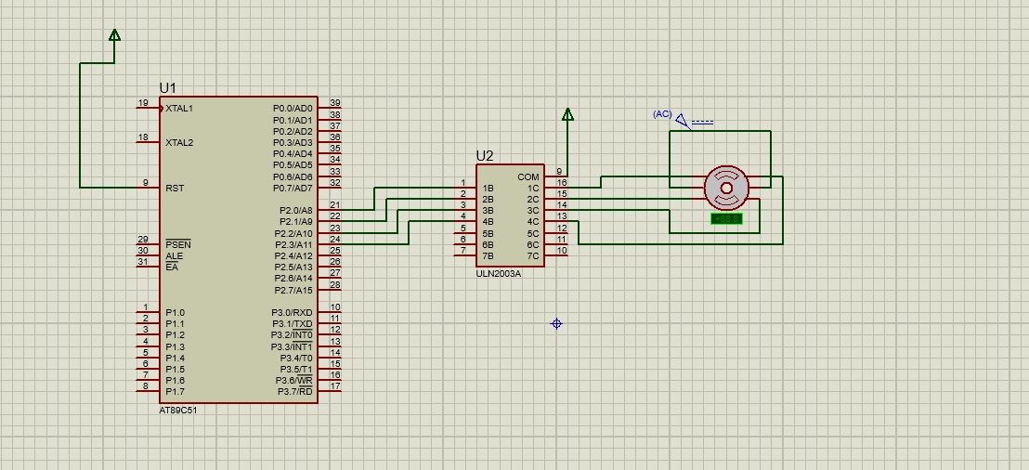Click the XTAL1 pin 19 stub

(x=148, y=109)
